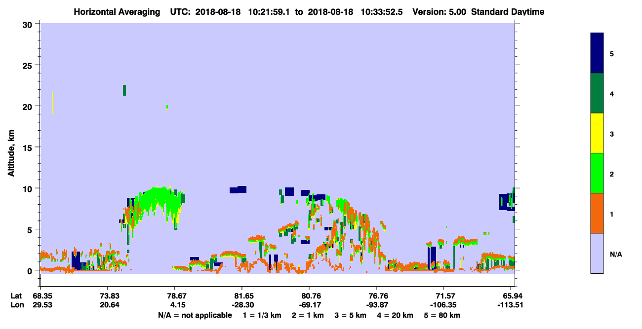Click the dark green level 4 colorbar segment
The height and width of the screenshot is (329, 642).
[597, 93]
